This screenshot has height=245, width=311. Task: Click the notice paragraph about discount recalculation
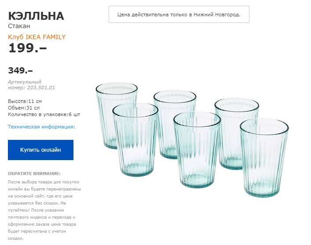(44, 210)
